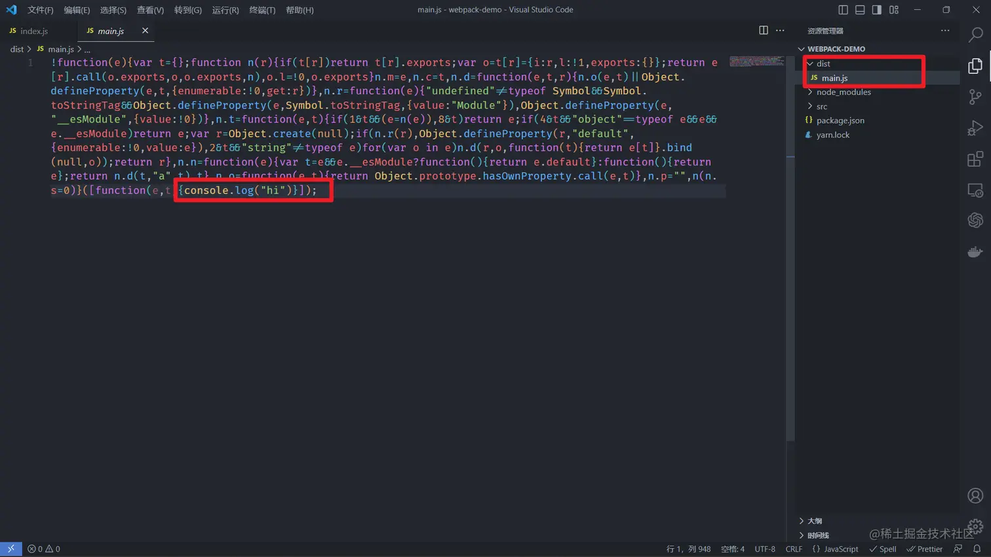This screenshot has height=557, width=991.
Task: Open Remote Explorer view
Action: 975,190
